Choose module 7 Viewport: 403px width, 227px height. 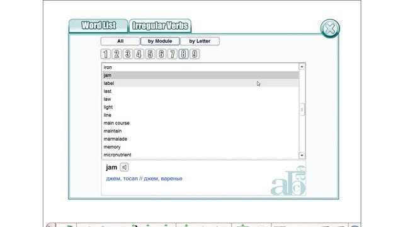click(x=172, y=54)
